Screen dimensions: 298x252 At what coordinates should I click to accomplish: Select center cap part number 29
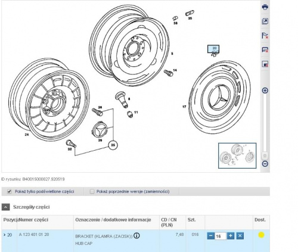tap(100, 140)
